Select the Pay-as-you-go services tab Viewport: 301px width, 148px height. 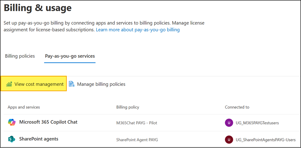[x=70, y=56]
